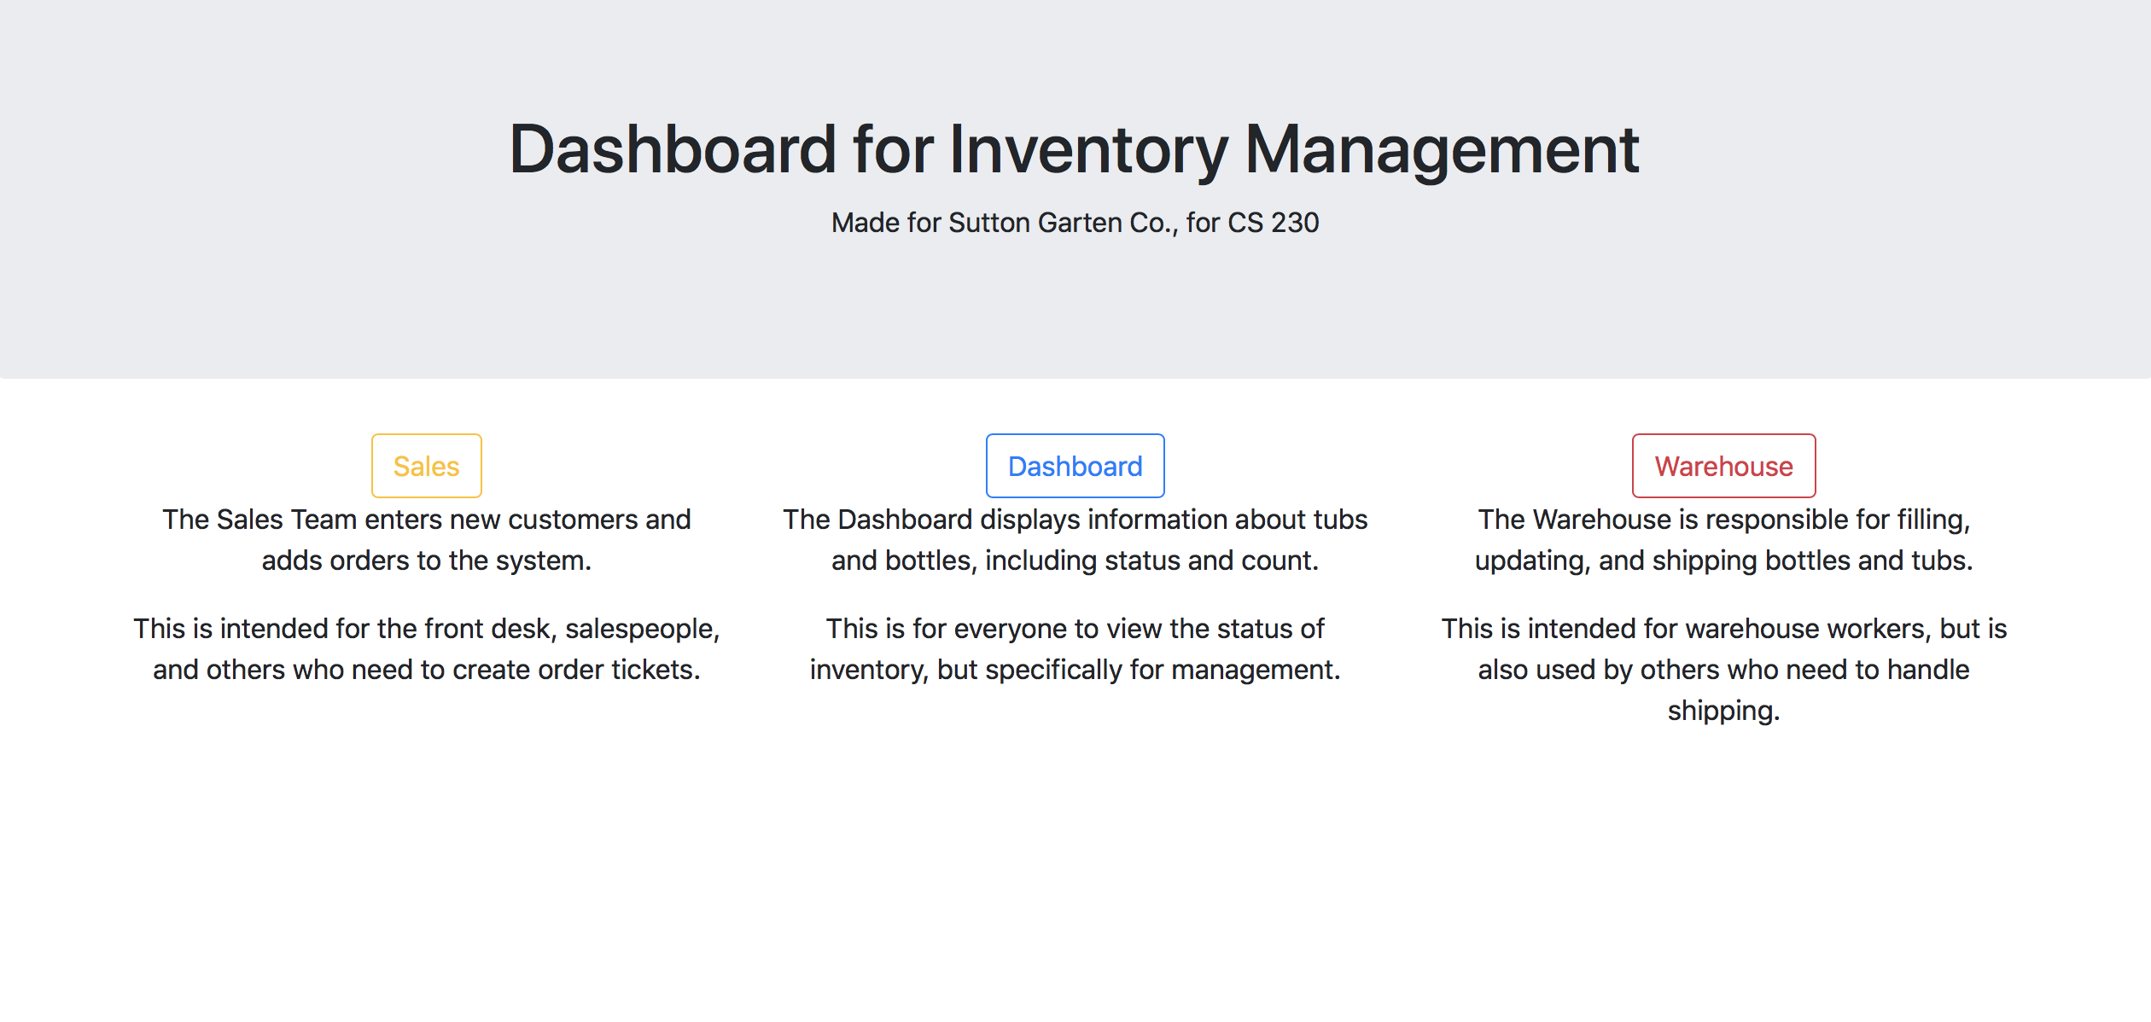
Task: Click the everyone to view the status line
Action: [x=1075, y=629]
